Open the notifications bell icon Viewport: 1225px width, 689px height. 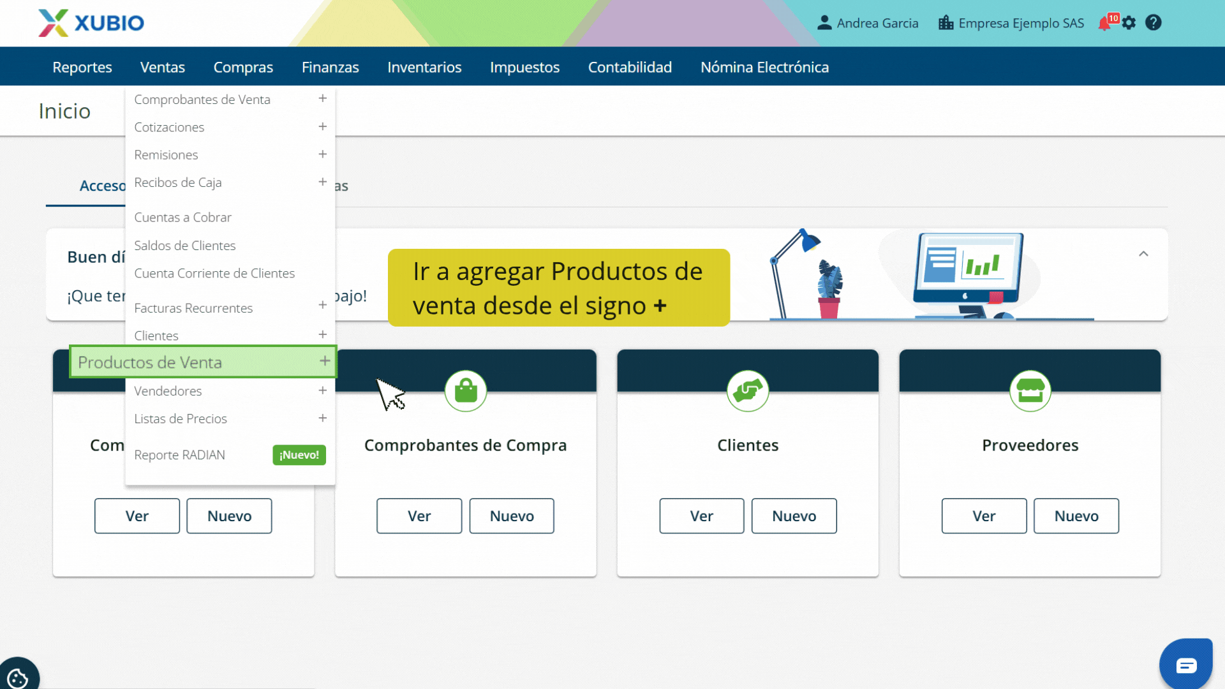pyautogui.click(x=1104, y=24)
